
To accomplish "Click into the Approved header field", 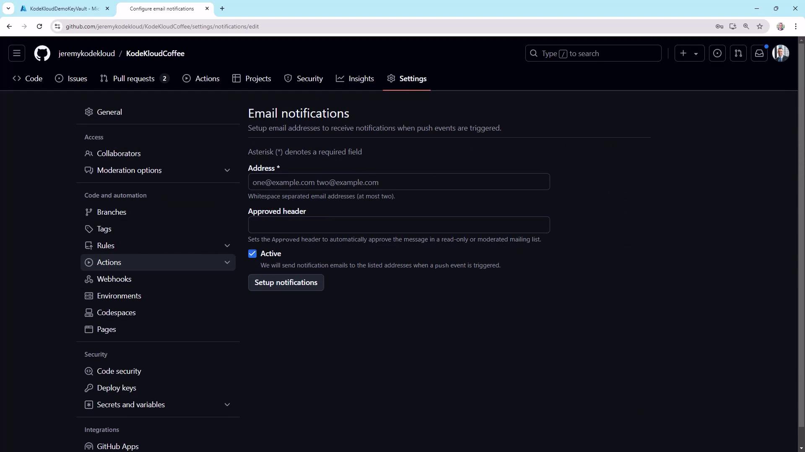I will click(x=398, y=225).
